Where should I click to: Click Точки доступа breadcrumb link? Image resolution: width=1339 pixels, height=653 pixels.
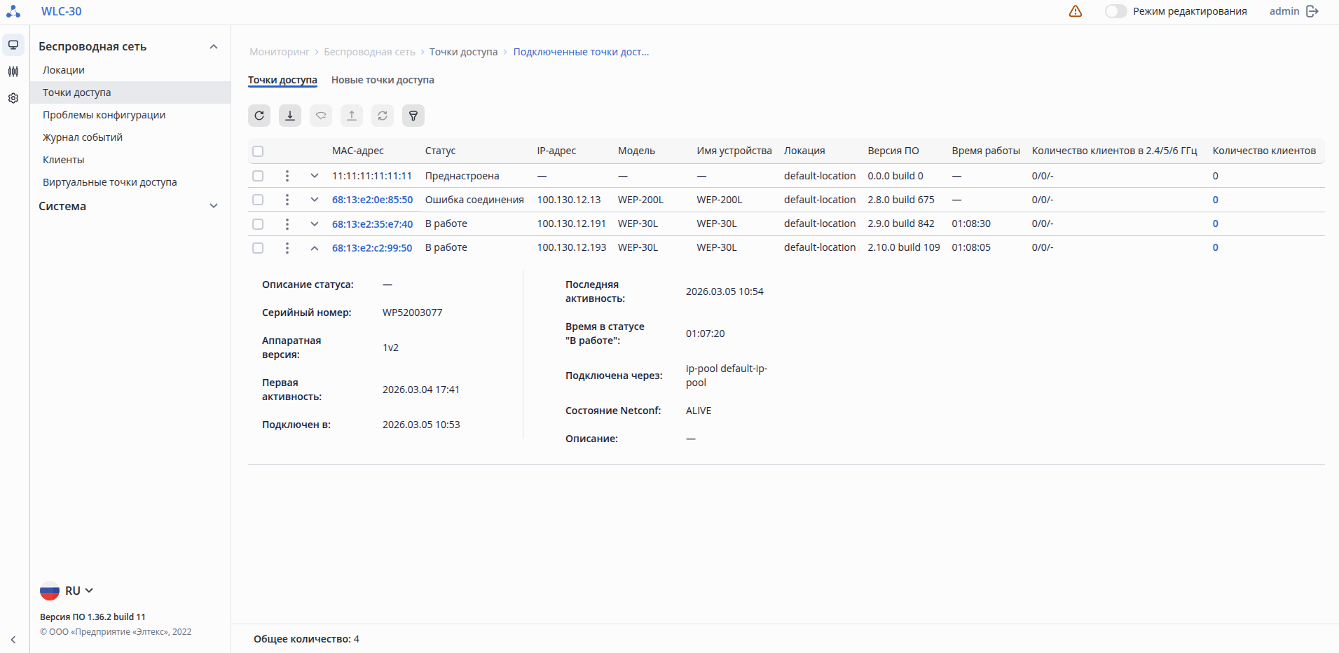[x=463, y=52]
